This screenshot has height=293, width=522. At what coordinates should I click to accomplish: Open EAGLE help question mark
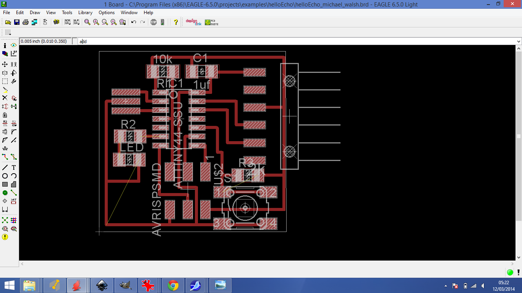pos(176,22)
